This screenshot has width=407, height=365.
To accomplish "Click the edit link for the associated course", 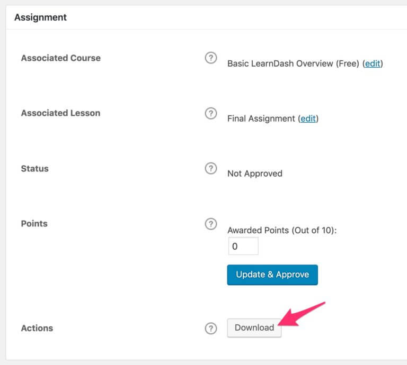I will point(373,63).
